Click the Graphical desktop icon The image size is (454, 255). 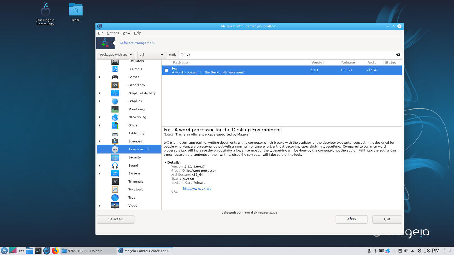pos(115,93)
